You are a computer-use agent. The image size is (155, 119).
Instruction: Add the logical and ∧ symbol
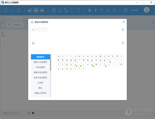(75, 69)
